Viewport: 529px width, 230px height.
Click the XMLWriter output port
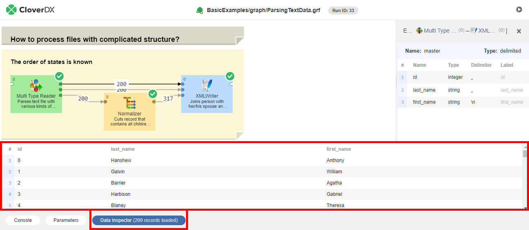(x=231, y=84)
